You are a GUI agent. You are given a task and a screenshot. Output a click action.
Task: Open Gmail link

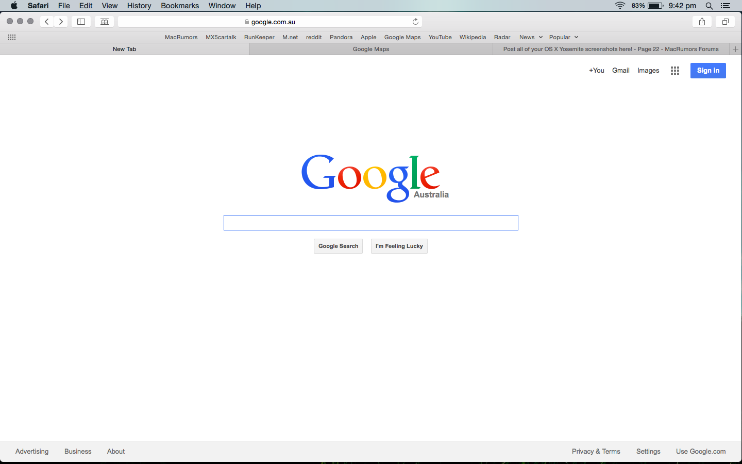(621, 71)
